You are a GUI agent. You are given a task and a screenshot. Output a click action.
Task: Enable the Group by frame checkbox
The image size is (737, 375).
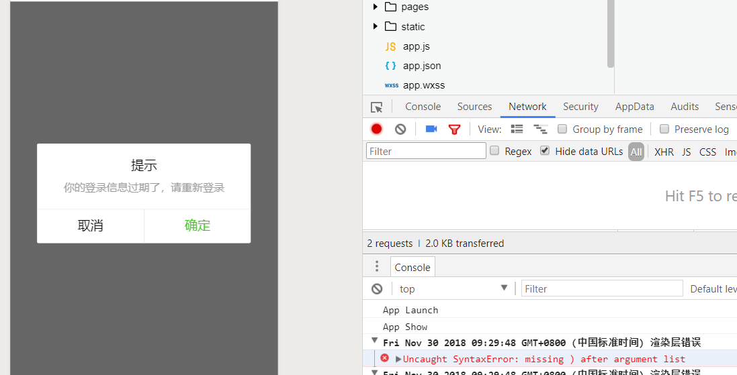(x=562, y=129)
